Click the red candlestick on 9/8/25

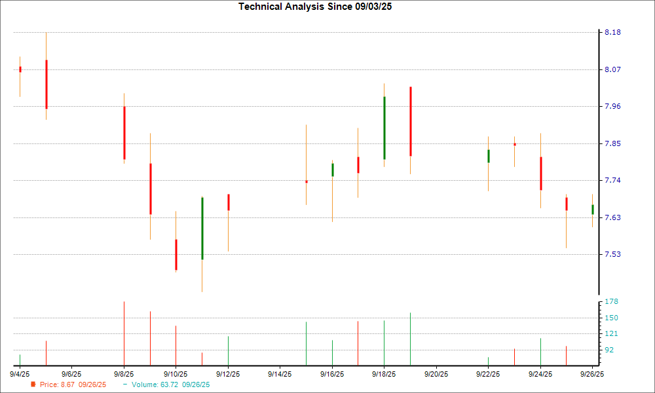coord(124,133)
